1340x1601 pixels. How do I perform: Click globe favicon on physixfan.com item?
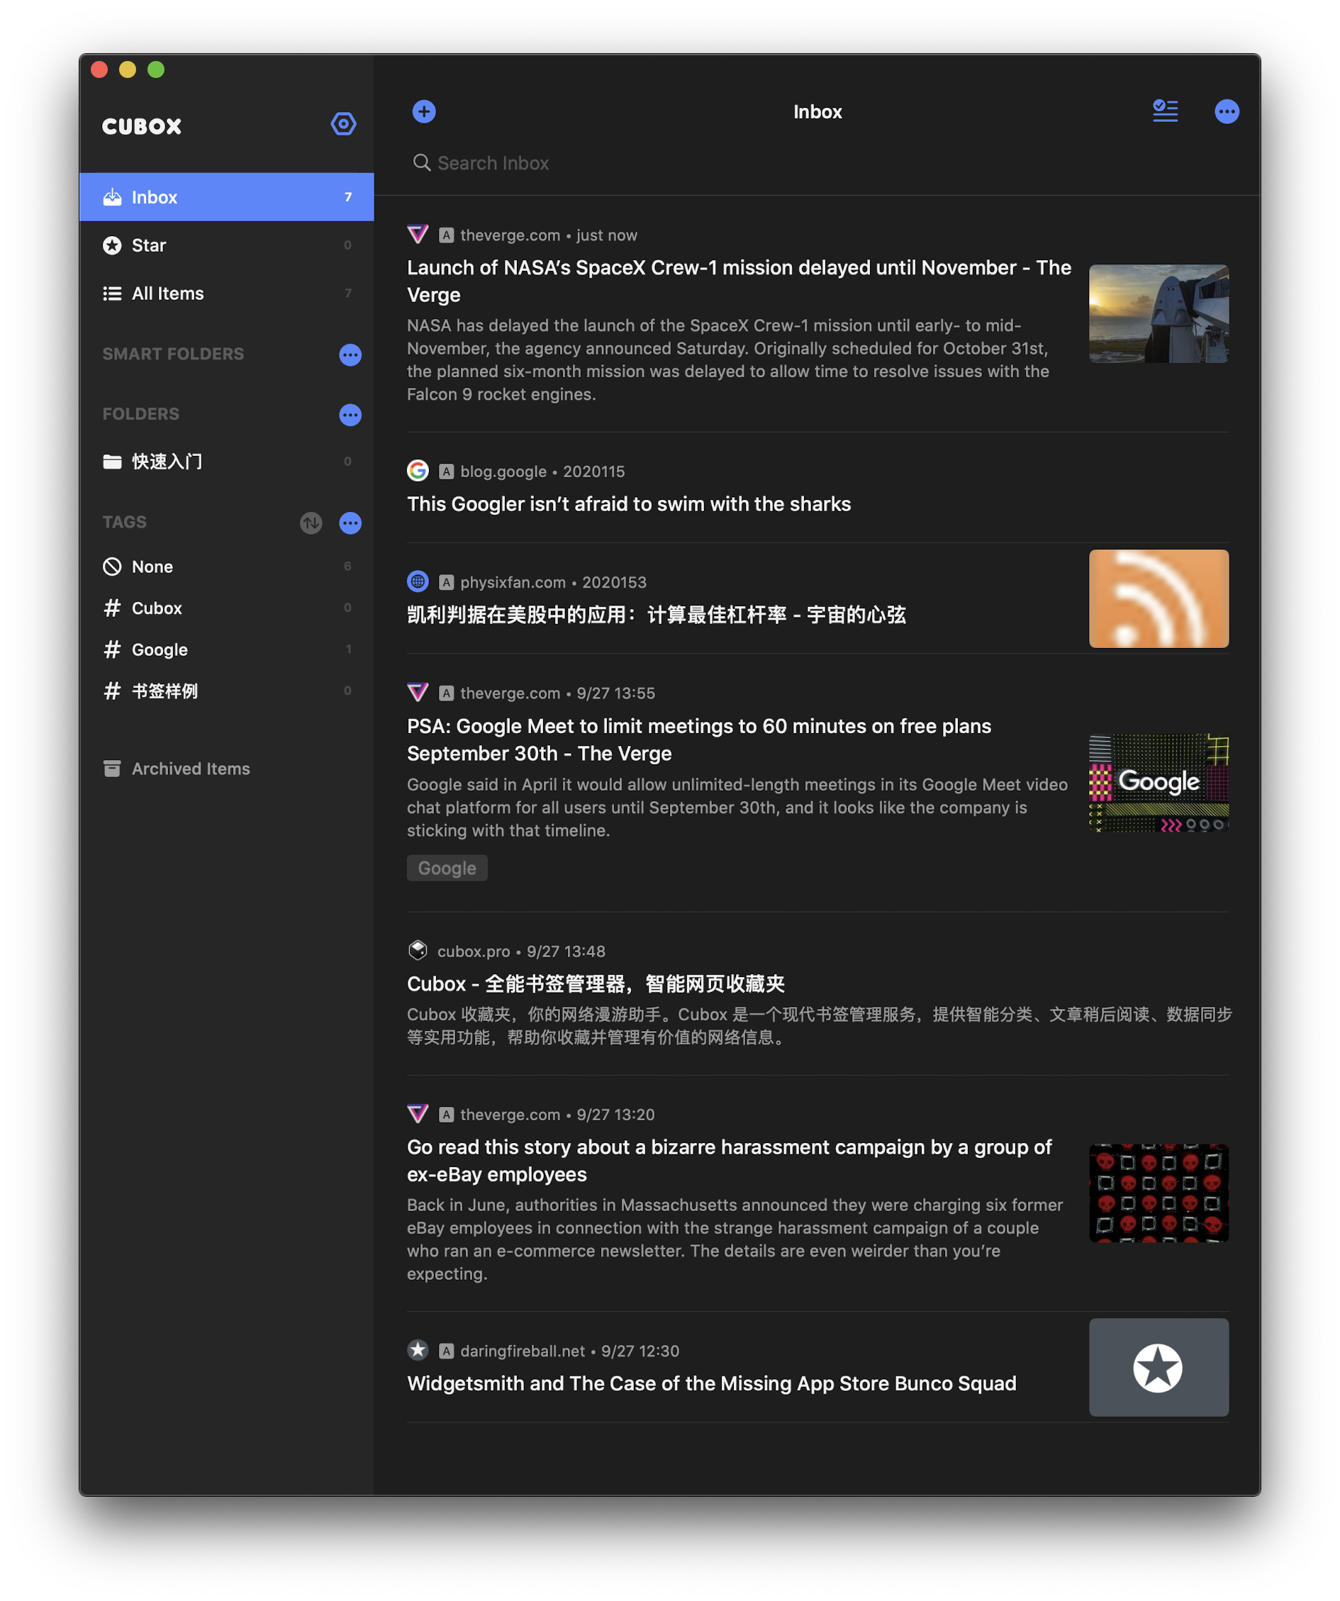click(x=418, y=581)
